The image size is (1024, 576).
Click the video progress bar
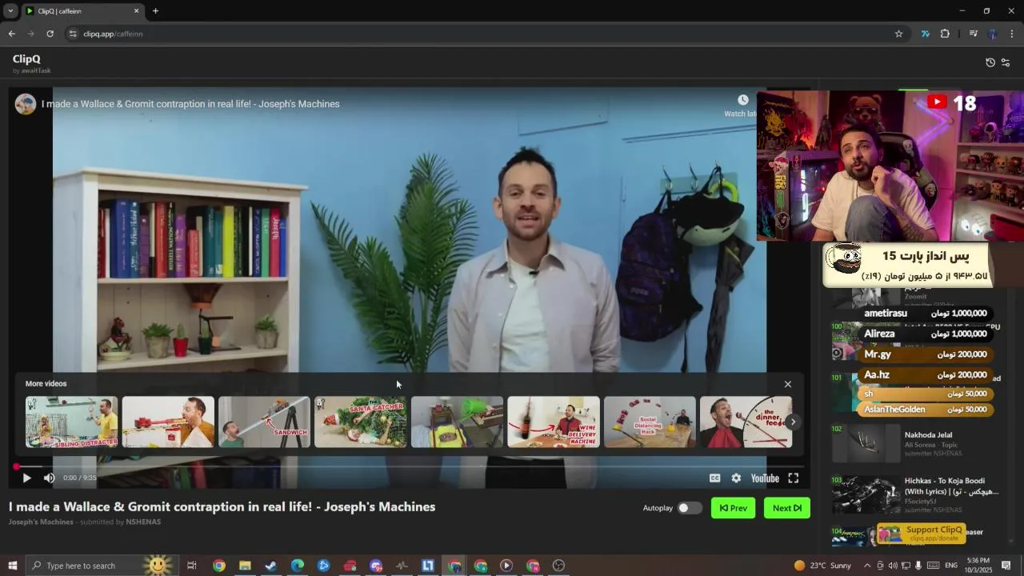coord(408,466)
